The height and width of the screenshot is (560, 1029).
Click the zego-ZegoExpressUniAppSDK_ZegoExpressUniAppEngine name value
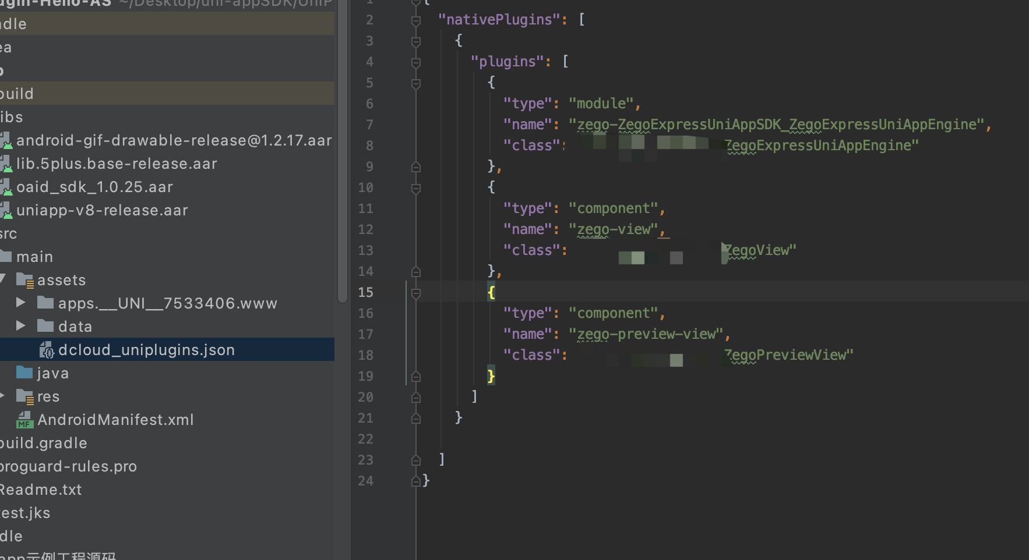pyautogui.click(x=777, y=125)
